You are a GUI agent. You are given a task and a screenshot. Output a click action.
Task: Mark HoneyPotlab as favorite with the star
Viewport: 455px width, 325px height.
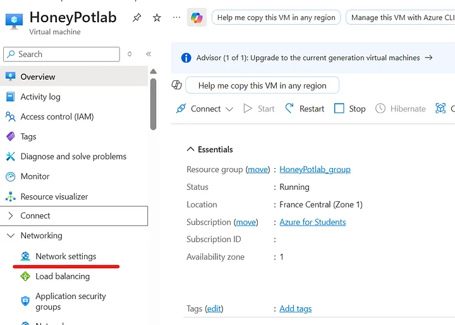point(157,18)
